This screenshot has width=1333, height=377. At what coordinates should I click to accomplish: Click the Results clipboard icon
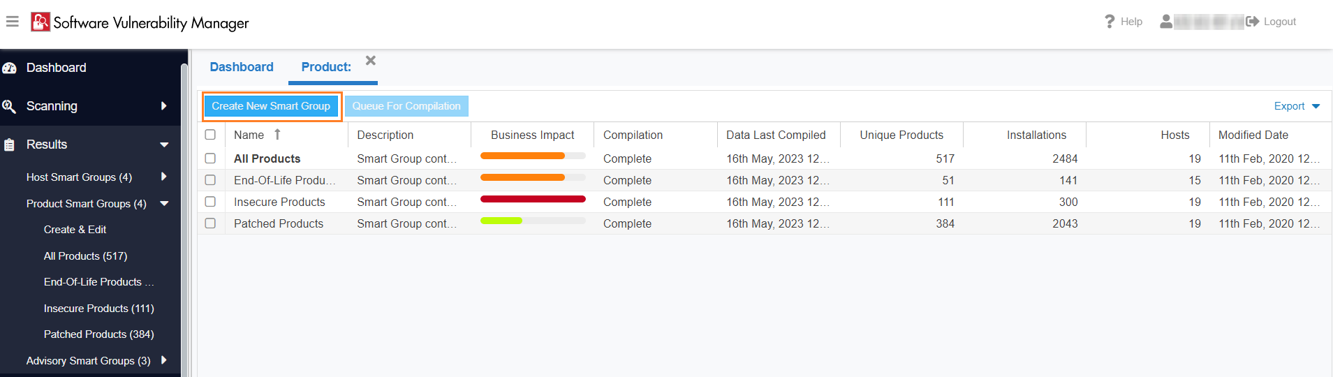[x=9, y=145]
